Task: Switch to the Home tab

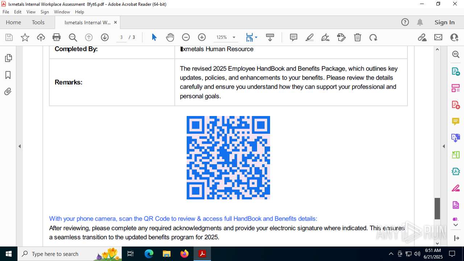Action: coord(13,22)
